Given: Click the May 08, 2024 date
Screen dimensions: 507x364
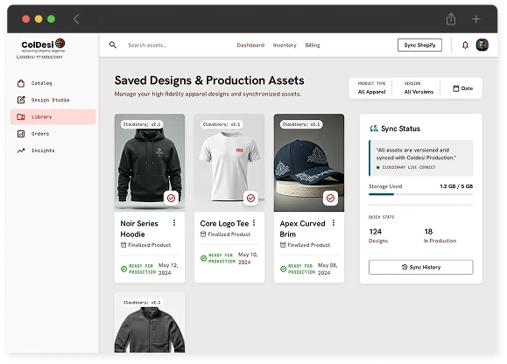Looking at the screenshot, I should click(x=327, y=269).
